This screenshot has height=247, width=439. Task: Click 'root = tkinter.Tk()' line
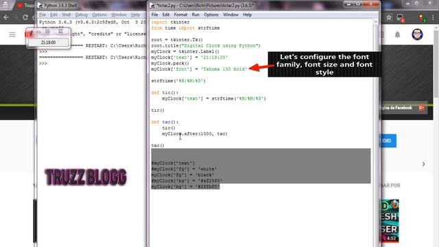click(177, 40)
